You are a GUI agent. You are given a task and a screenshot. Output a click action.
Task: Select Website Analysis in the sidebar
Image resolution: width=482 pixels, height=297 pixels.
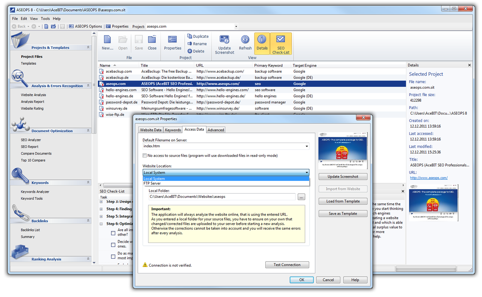click(34, 95)
